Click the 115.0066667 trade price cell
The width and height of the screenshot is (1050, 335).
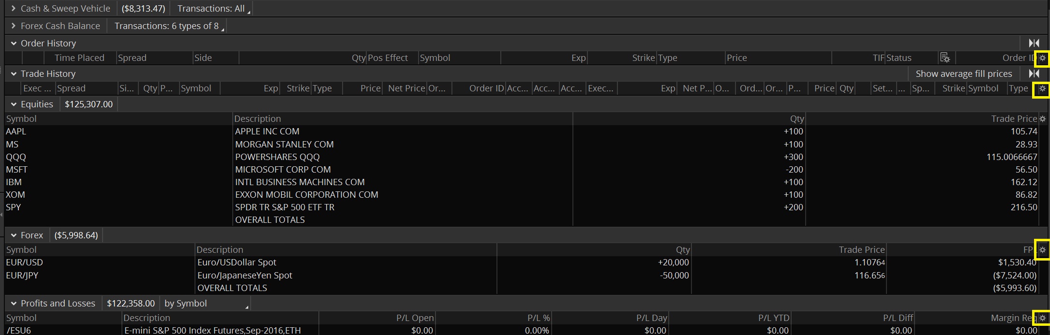[1012, 157]
